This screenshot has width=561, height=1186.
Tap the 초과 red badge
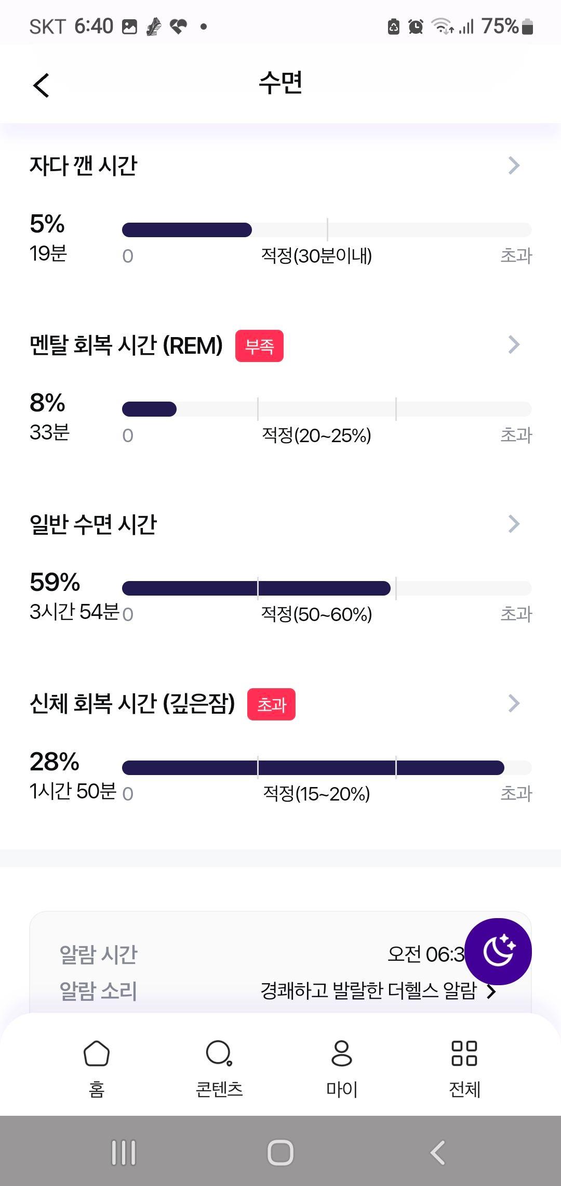pos(271,704)
